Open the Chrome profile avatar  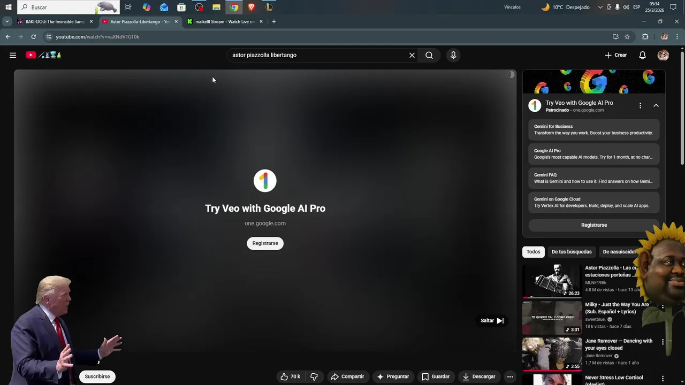(664, 37)
